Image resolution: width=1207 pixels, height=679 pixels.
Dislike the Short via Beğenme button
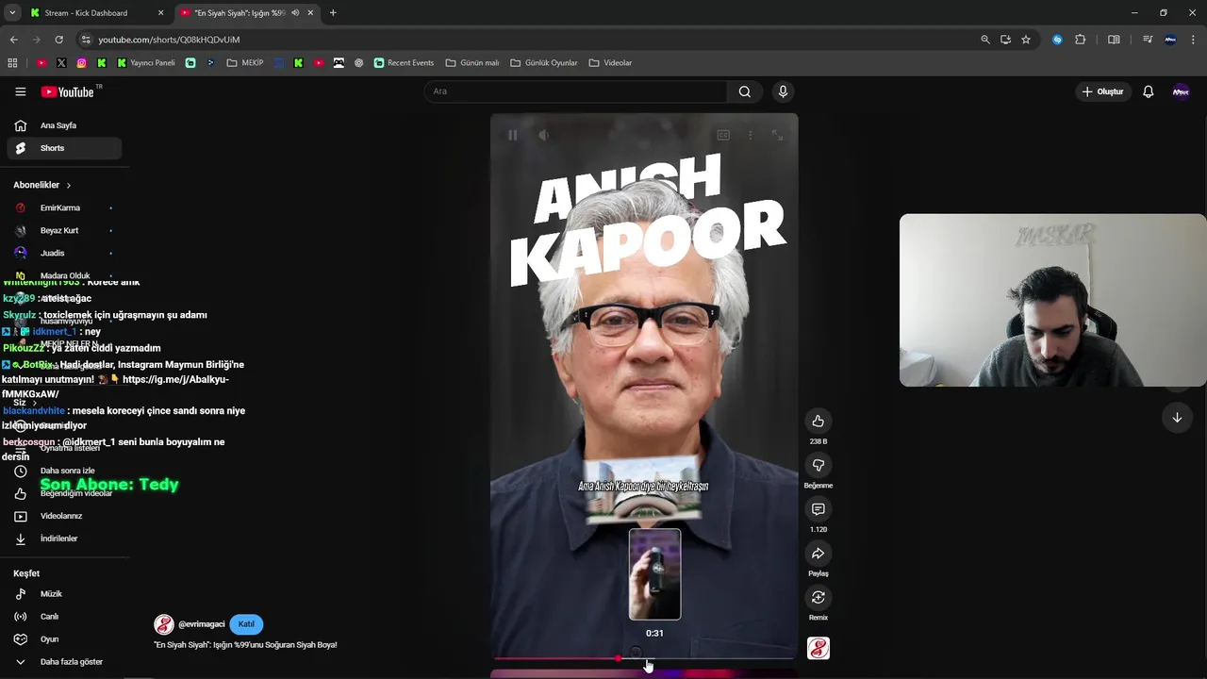point(818,465)
